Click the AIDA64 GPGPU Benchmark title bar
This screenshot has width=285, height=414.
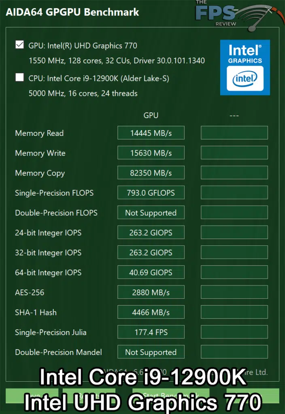[73, 12]
